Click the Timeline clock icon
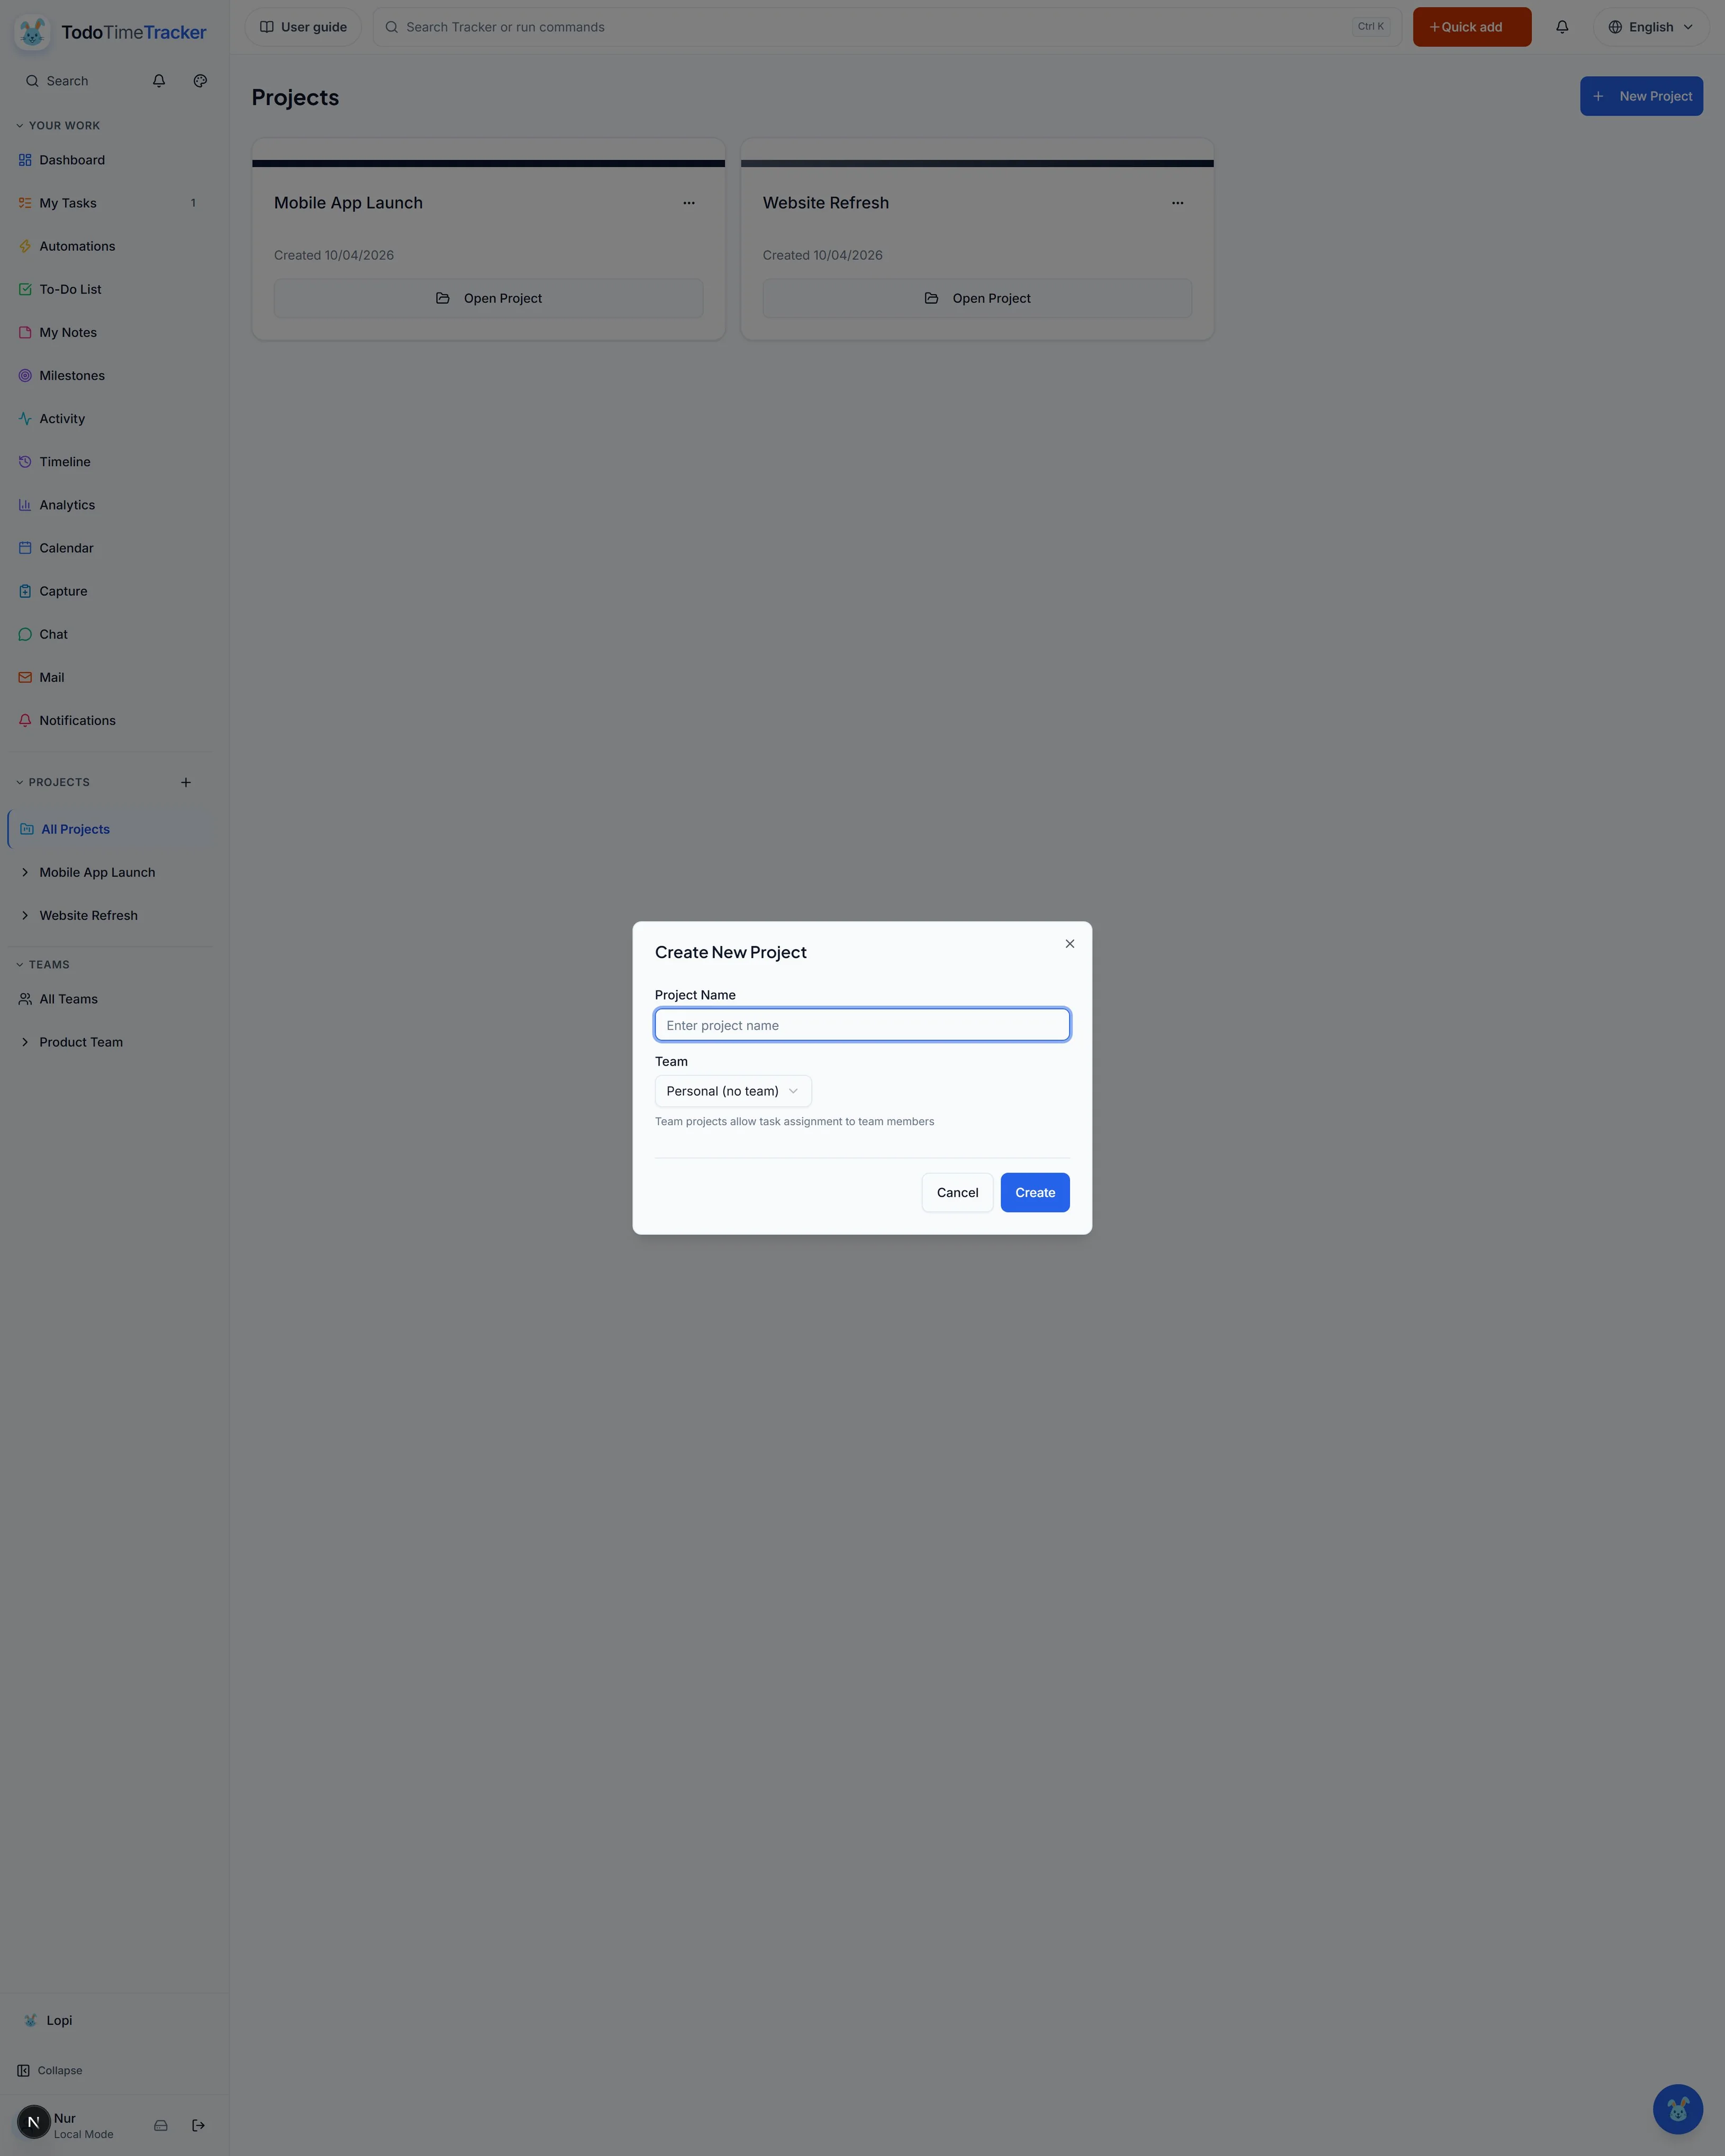Viewport: 1725px width, 2156px height. (x=25, y=461)
